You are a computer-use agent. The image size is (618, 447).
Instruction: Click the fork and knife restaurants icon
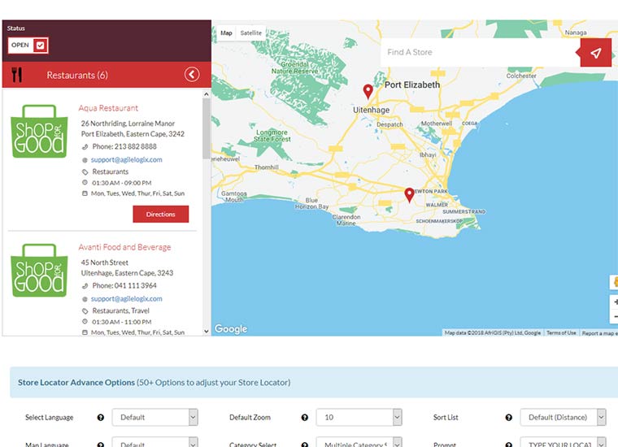pos(16,75)
